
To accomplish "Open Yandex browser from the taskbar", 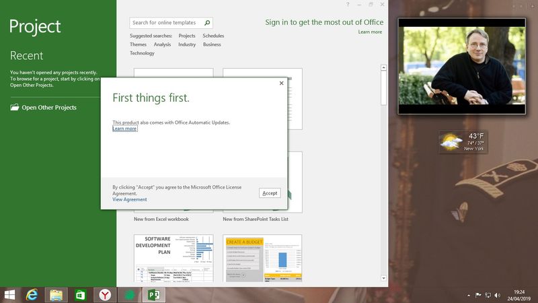I will [x=105, y=295].
